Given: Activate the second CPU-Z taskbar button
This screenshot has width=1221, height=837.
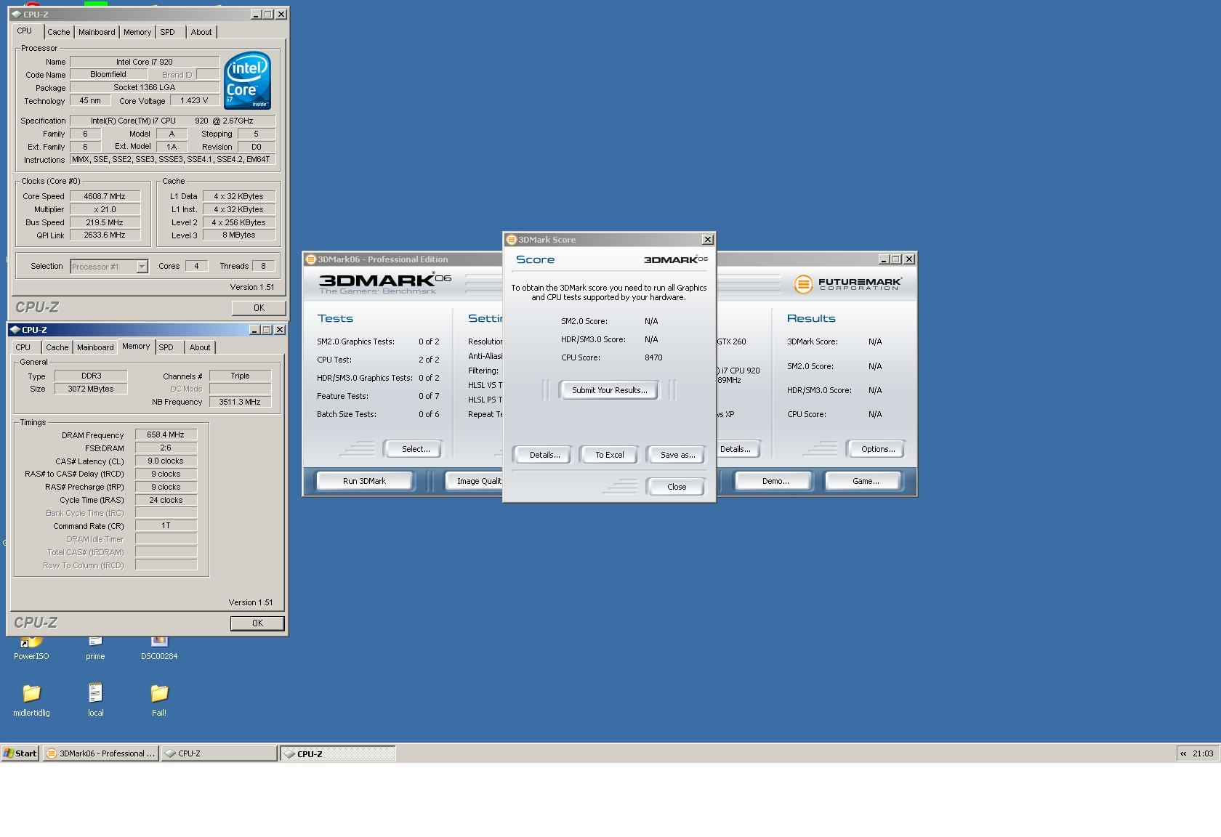Looking at the screenshot, I should pos(338,753).
